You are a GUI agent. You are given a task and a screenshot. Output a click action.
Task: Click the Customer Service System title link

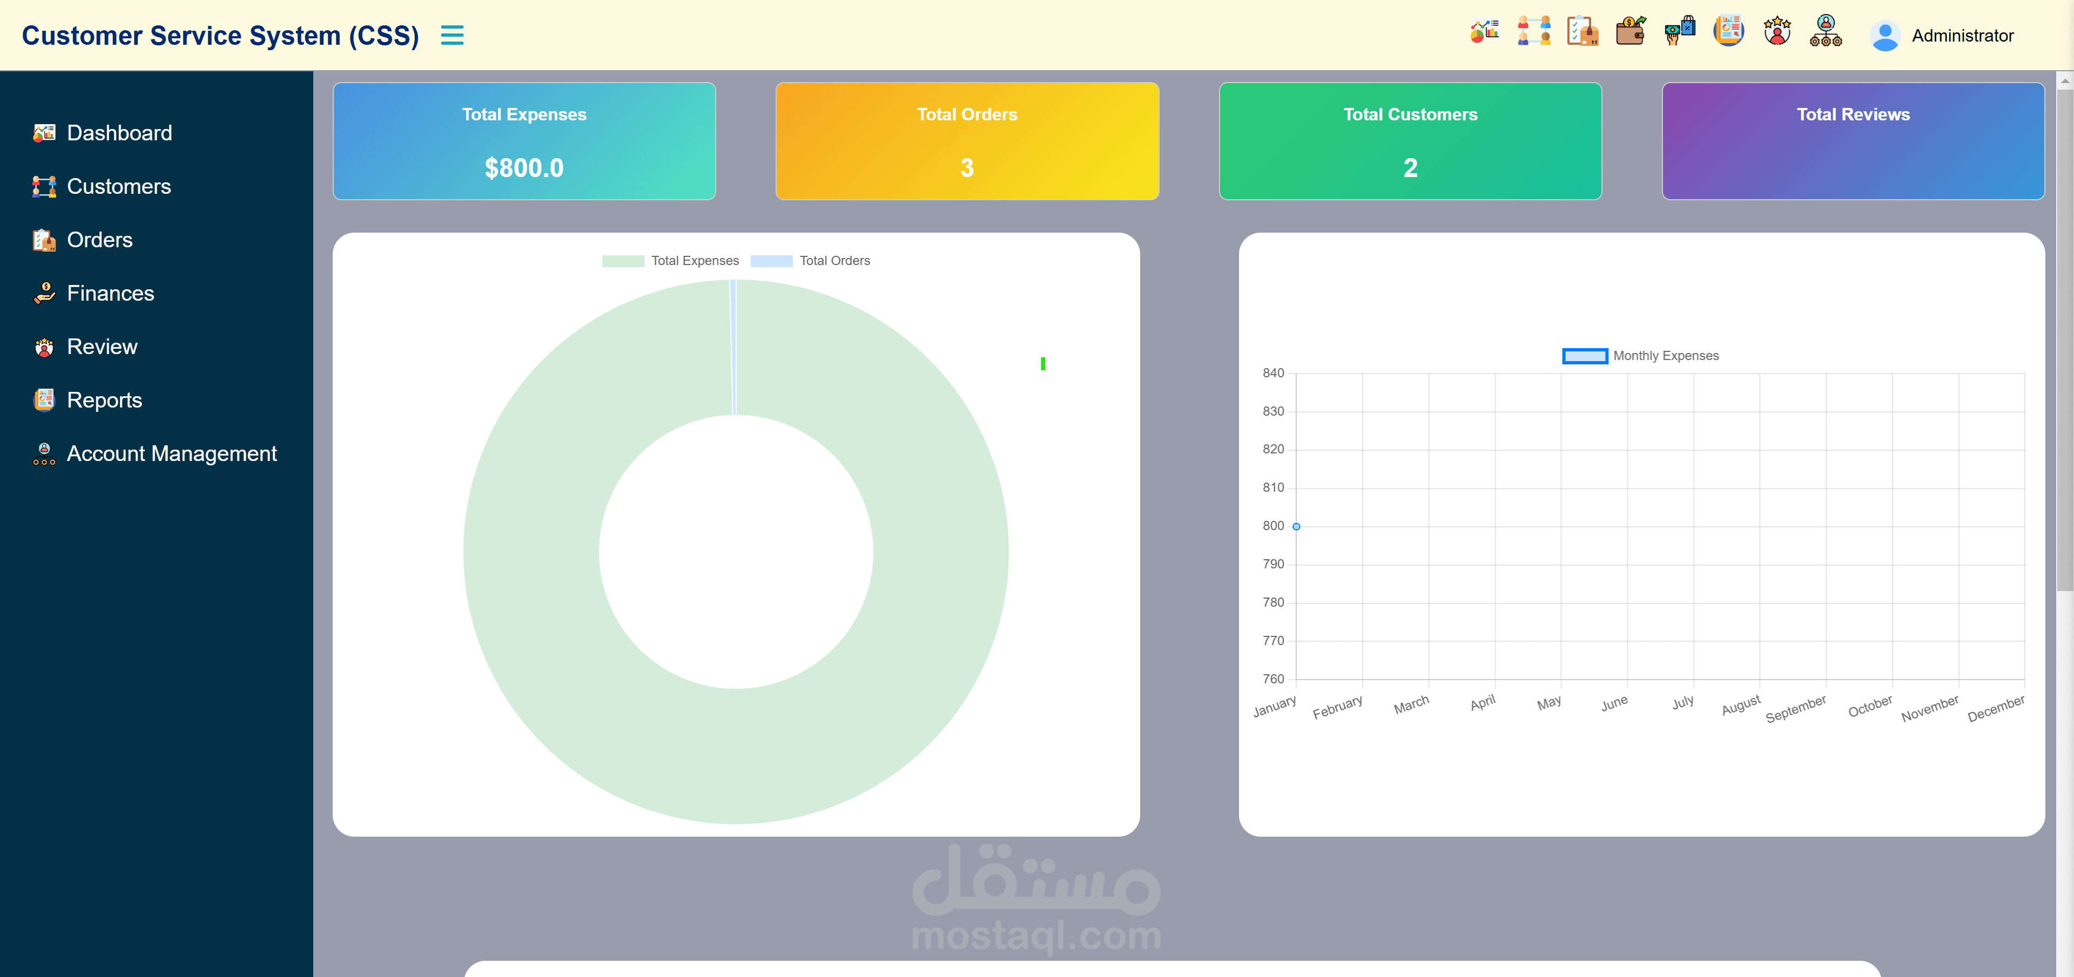[x=220, y=36]
